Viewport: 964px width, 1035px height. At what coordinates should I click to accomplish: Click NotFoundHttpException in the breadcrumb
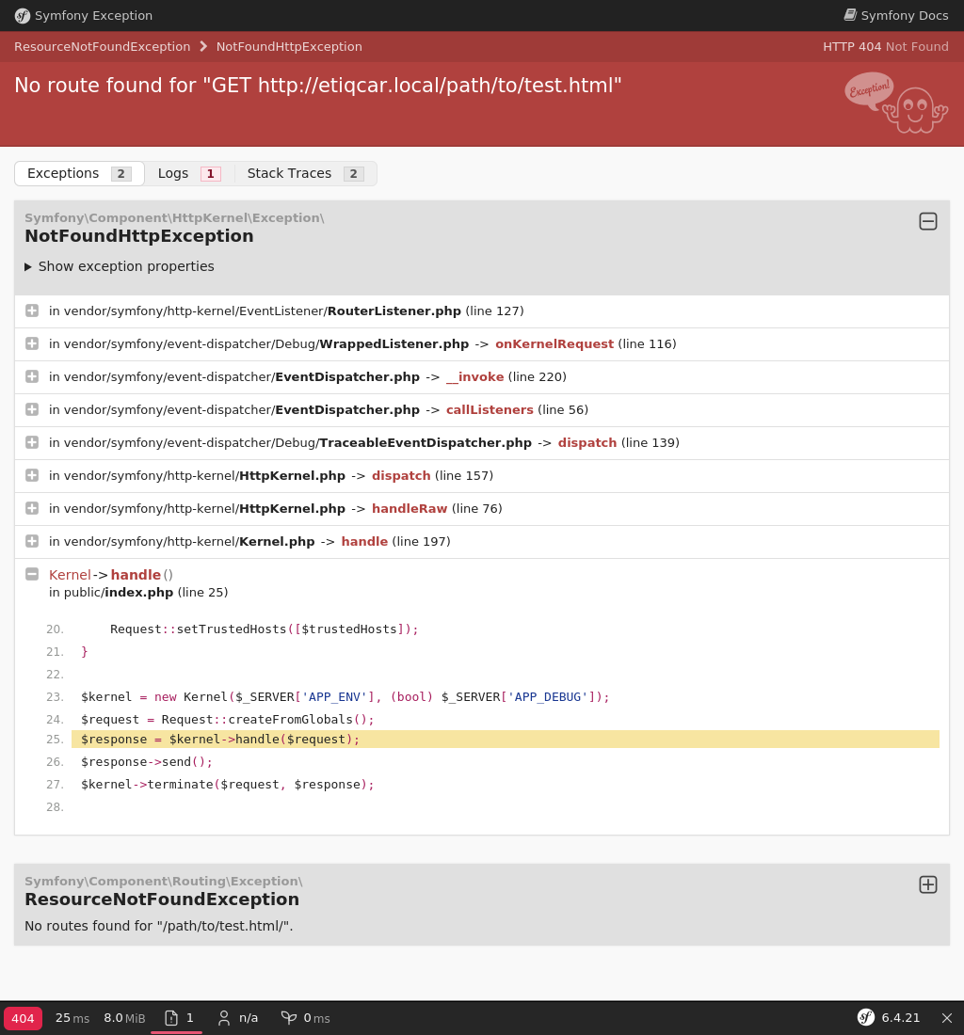pos(289,47)
